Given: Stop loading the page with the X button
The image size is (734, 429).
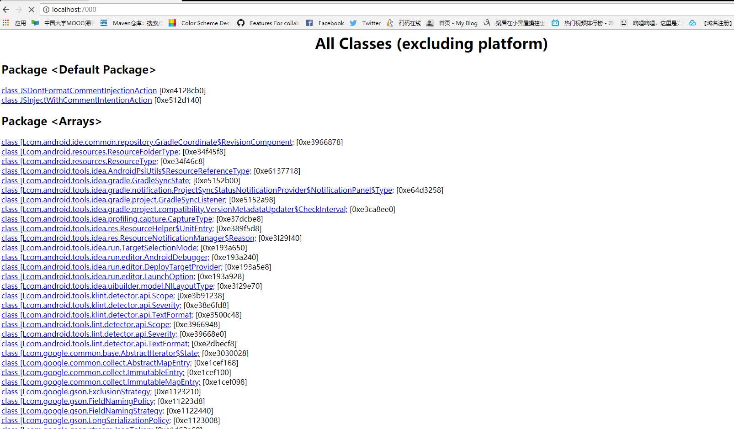Looking at the screenshot, I should 32,9.
